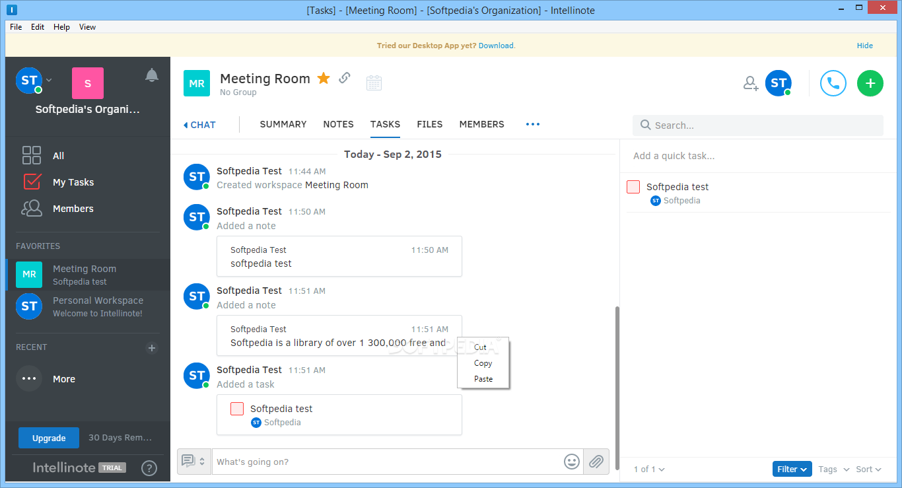This screenshot has width=902, height=488.
Task: Add a recent workspace with plus icon
Action: coord(152,348)
